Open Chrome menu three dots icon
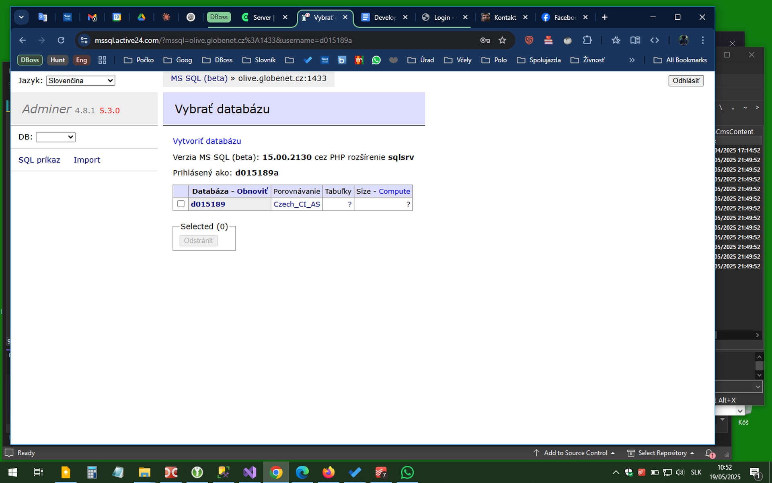This screenshot has height=483, width=772. pos(702,40)
